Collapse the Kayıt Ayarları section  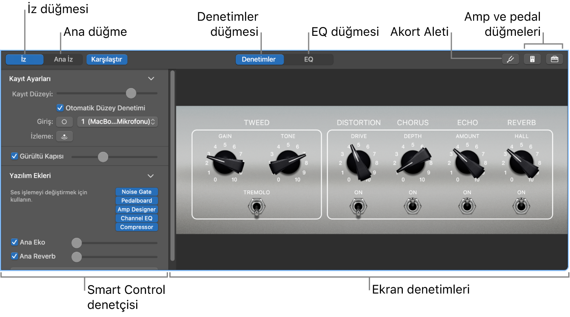coord(151,79)
